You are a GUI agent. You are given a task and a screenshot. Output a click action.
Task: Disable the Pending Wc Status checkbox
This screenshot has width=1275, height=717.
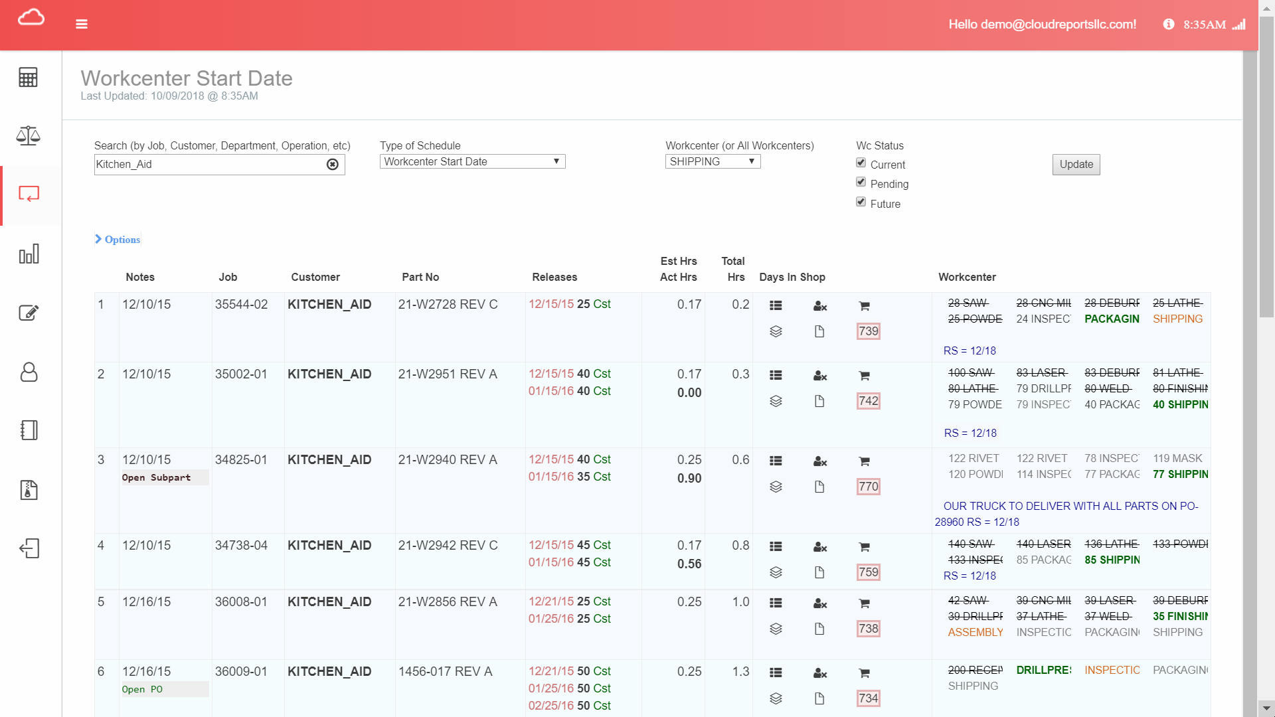click(861, 183)
